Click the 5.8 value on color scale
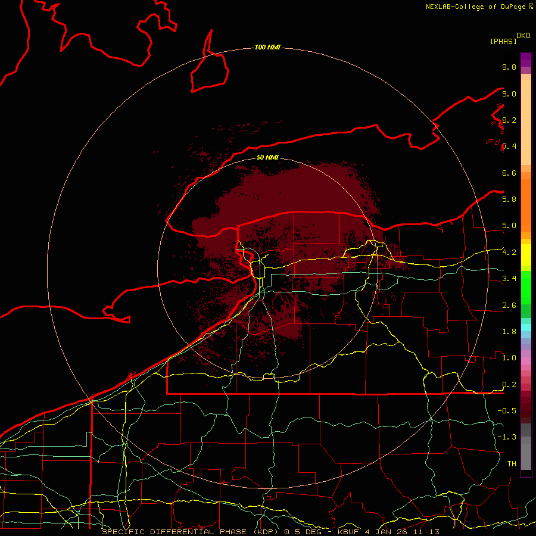536x536 pixels. point(509,199)
